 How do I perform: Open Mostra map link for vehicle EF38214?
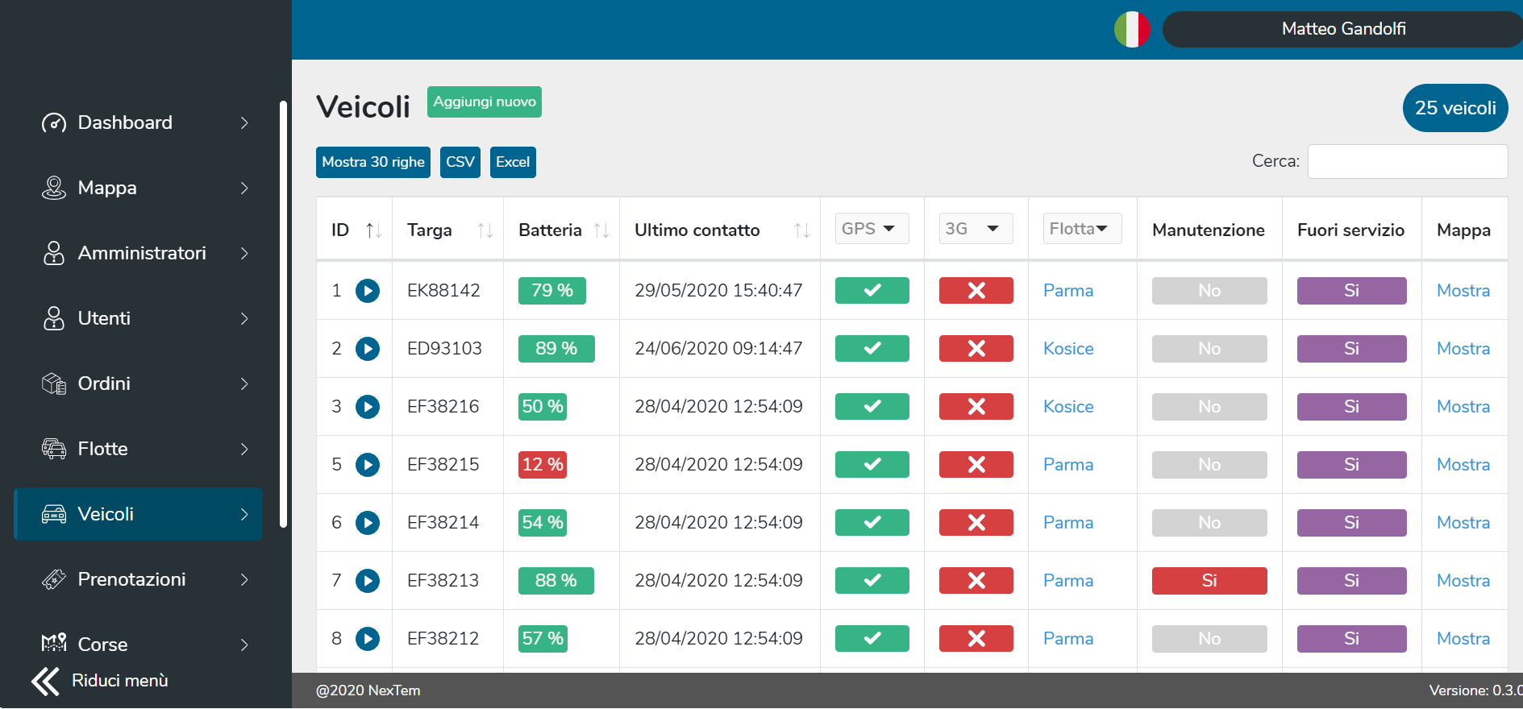pyautogui.click(x=1463, y=523)
